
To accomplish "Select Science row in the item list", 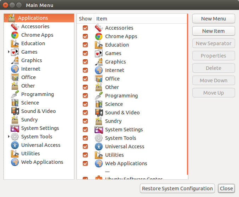I will click(114, 104).
